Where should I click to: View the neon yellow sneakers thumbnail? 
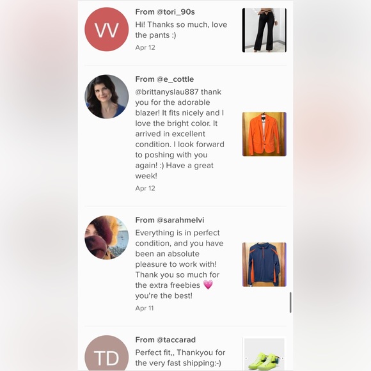(x=264, y=354)
